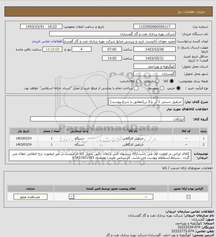Click الزامی بودن ارائه مجوز column header

point(188,188)
